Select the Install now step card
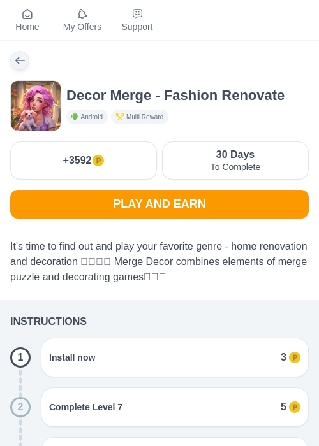 coord(175,357)
